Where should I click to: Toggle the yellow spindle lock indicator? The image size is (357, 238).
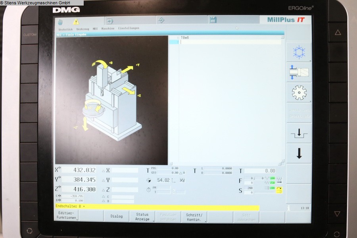pyautogui.click(x=279, y=190)
